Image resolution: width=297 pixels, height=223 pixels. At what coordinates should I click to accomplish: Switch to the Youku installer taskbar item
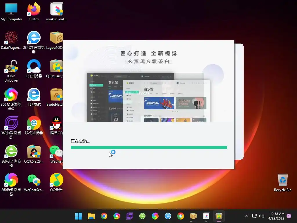206,216
